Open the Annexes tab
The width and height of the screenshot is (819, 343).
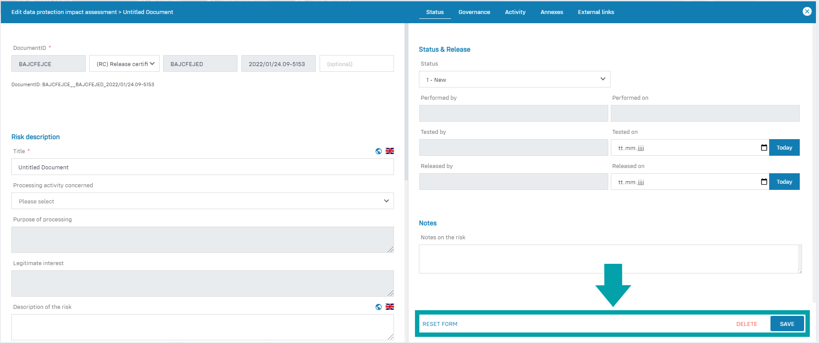pyautogui.click(x=551, y=12)
